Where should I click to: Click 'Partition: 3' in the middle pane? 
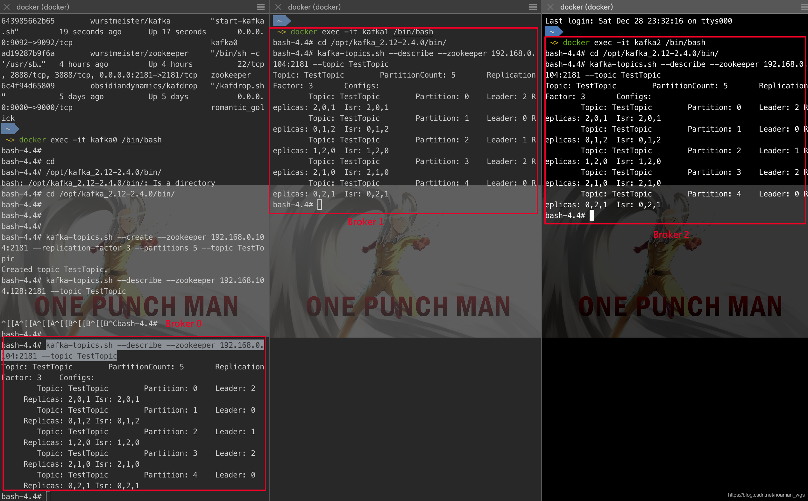pyautogui.click(x=442, y=161)
